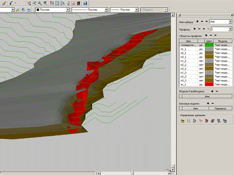Click the plus icon next to Имя набора
The height and width of the screenshot is (175, 234).
(197, 21)
